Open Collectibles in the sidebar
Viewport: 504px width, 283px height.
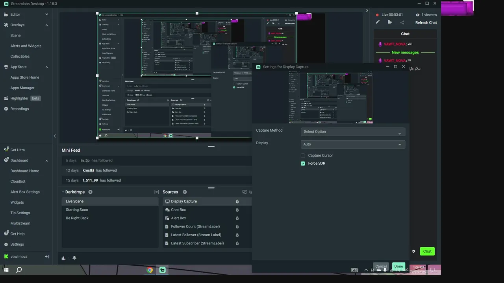point(20,57)
